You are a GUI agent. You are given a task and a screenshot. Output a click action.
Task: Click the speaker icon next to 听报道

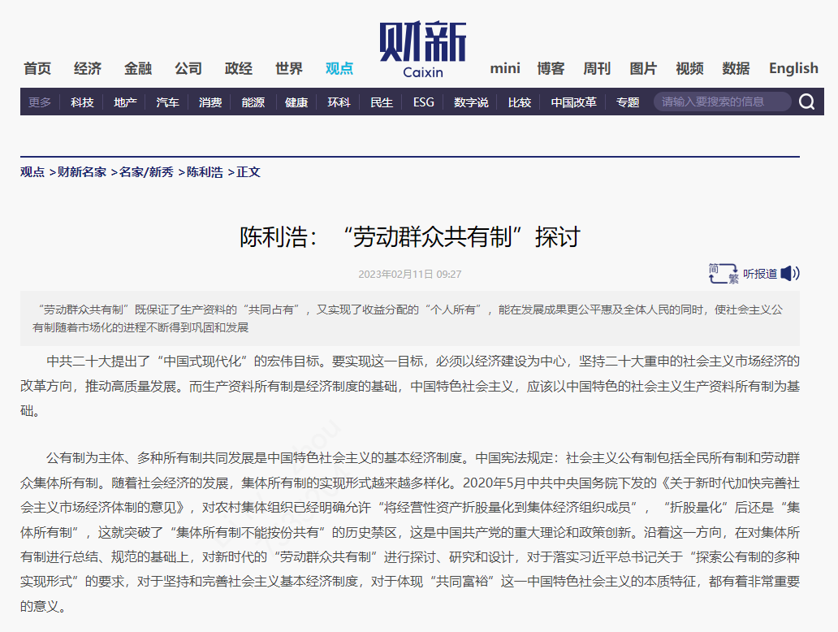[x=788, y=275]
